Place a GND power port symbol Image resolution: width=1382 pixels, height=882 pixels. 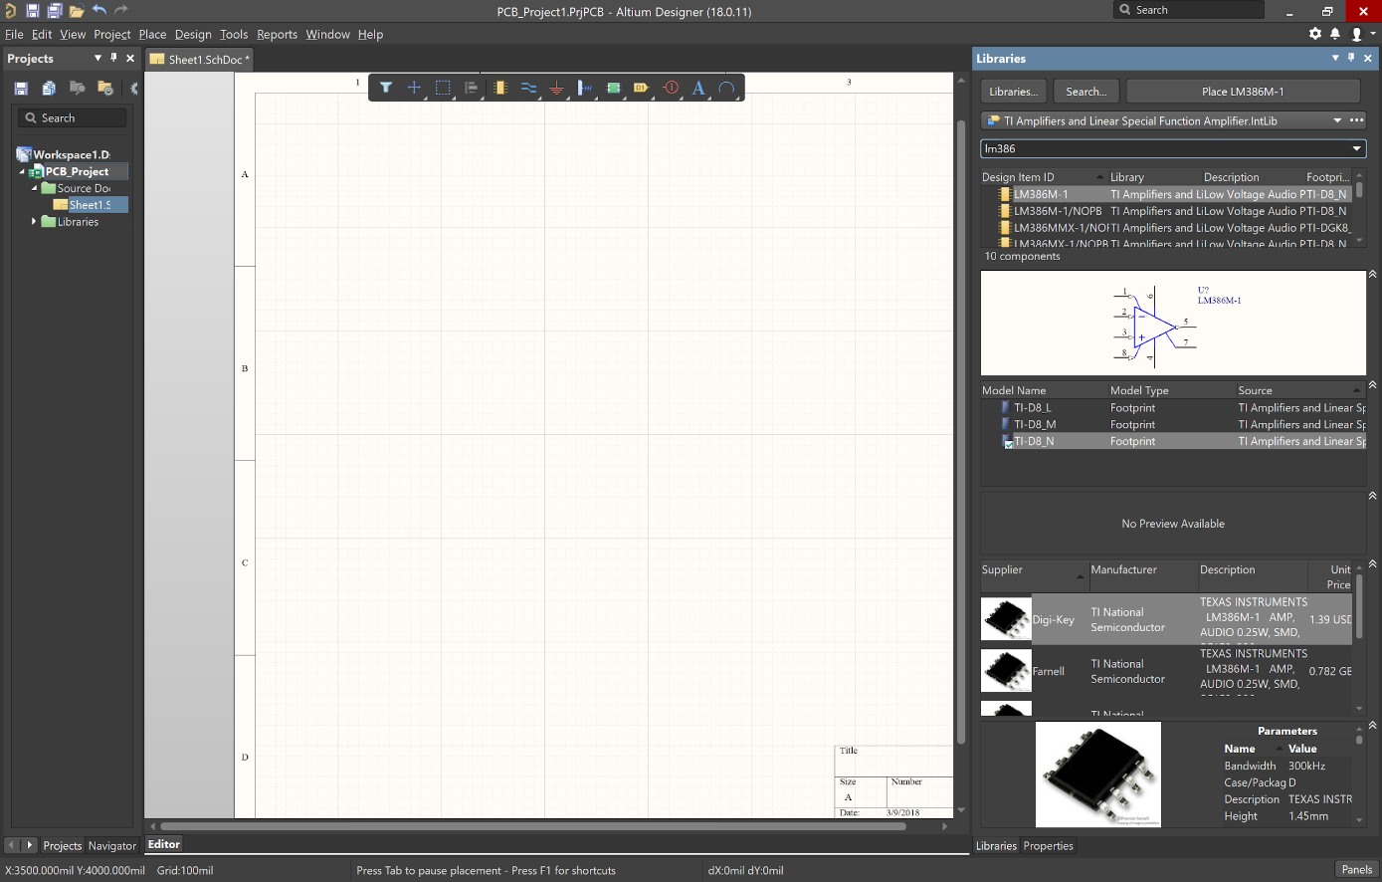(x=556, y=88)
